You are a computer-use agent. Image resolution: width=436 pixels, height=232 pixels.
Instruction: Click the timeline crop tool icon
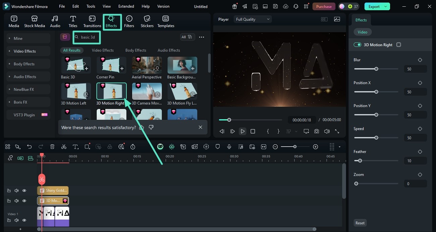(x=87, y=147)
